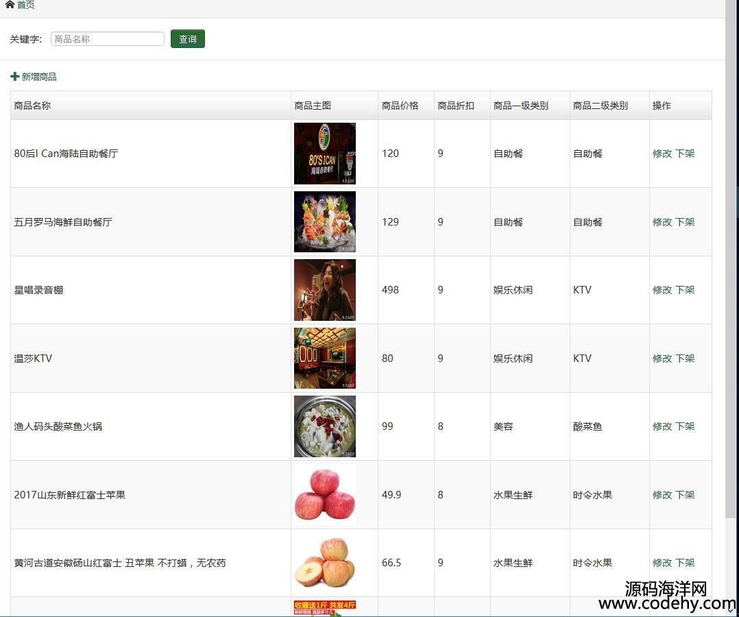This screenshot has width=739, height=617.
Task: Click 修改 for 五月罗马海鲜自助餐厅
Action: click(x=662, y=222)
